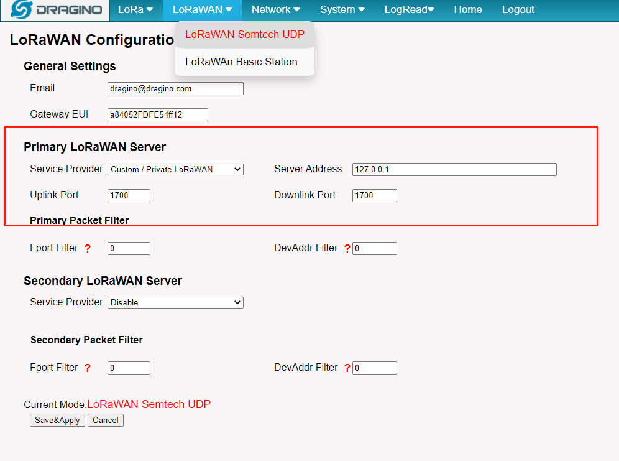Click the Cancel button

[106, 421]
